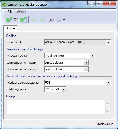Open the tools wrench icon
The width and height of the screenshot is (118, 129).
(51, 20)
